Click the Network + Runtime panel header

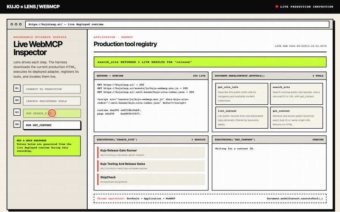[151, 76]
